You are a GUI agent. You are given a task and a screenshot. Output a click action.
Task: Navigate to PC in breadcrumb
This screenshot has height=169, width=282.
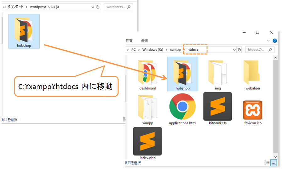[133, 50]
